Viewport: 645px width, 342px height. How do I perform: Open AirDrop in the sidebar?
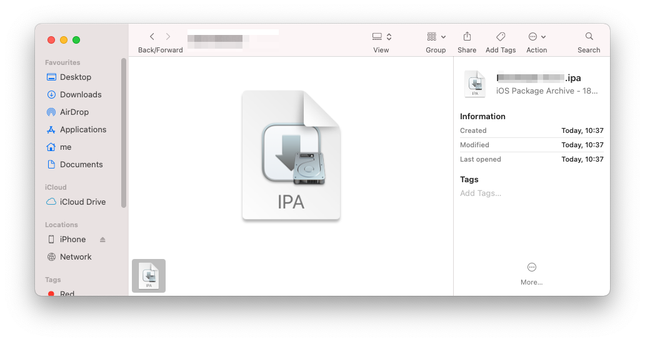tap(74, 112)
